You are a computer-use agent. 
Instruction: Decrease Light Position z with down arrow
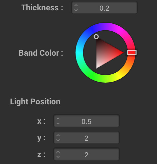click(x=58, y=157)
